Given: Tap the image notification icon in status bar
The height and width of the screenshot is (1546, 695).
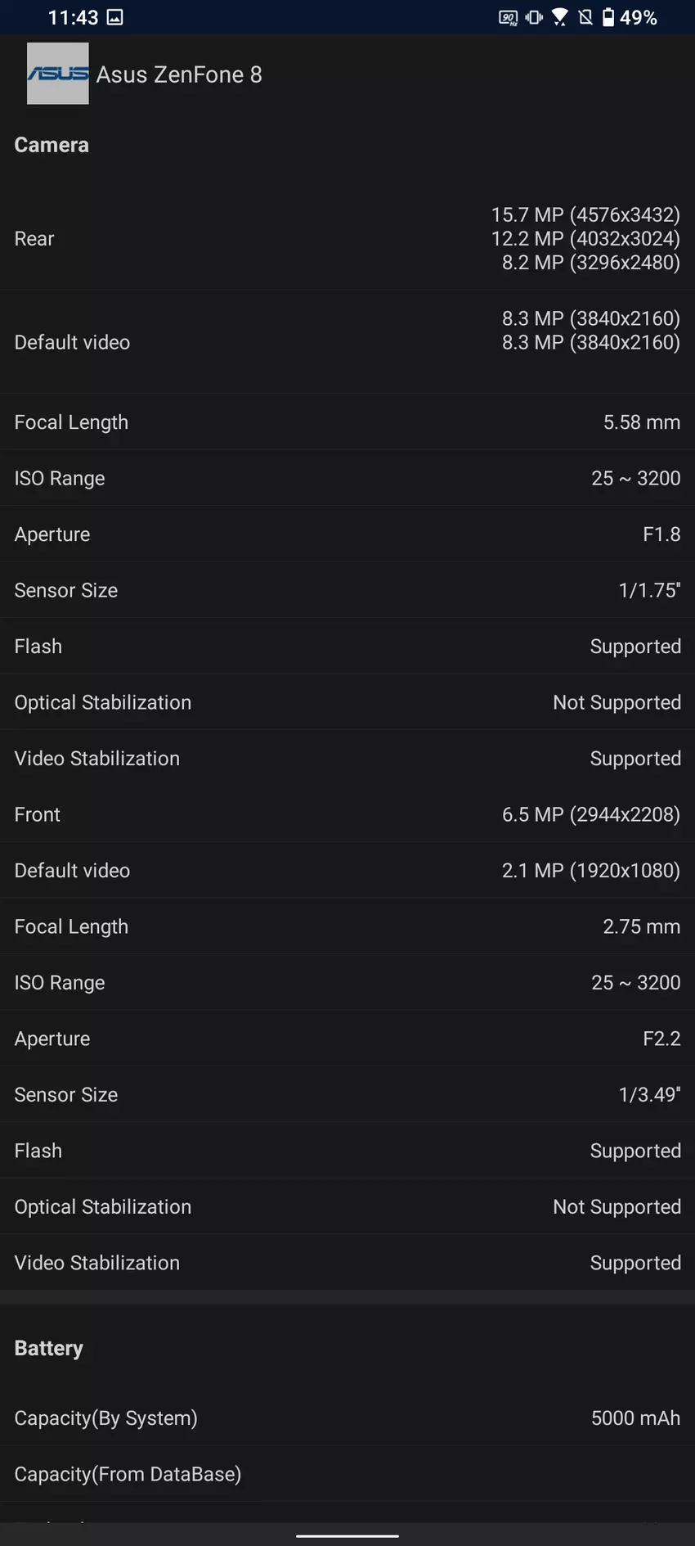Looking at the screenshot, I should pyautogui.click(x=115, y=17).
